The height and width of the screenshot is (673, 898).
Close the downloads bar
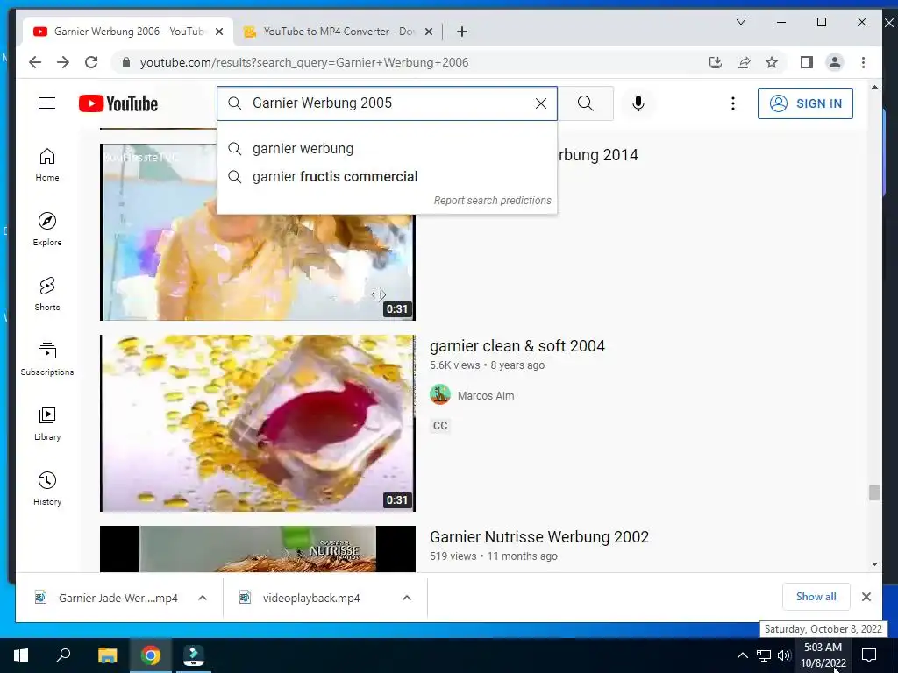(866, 597)
